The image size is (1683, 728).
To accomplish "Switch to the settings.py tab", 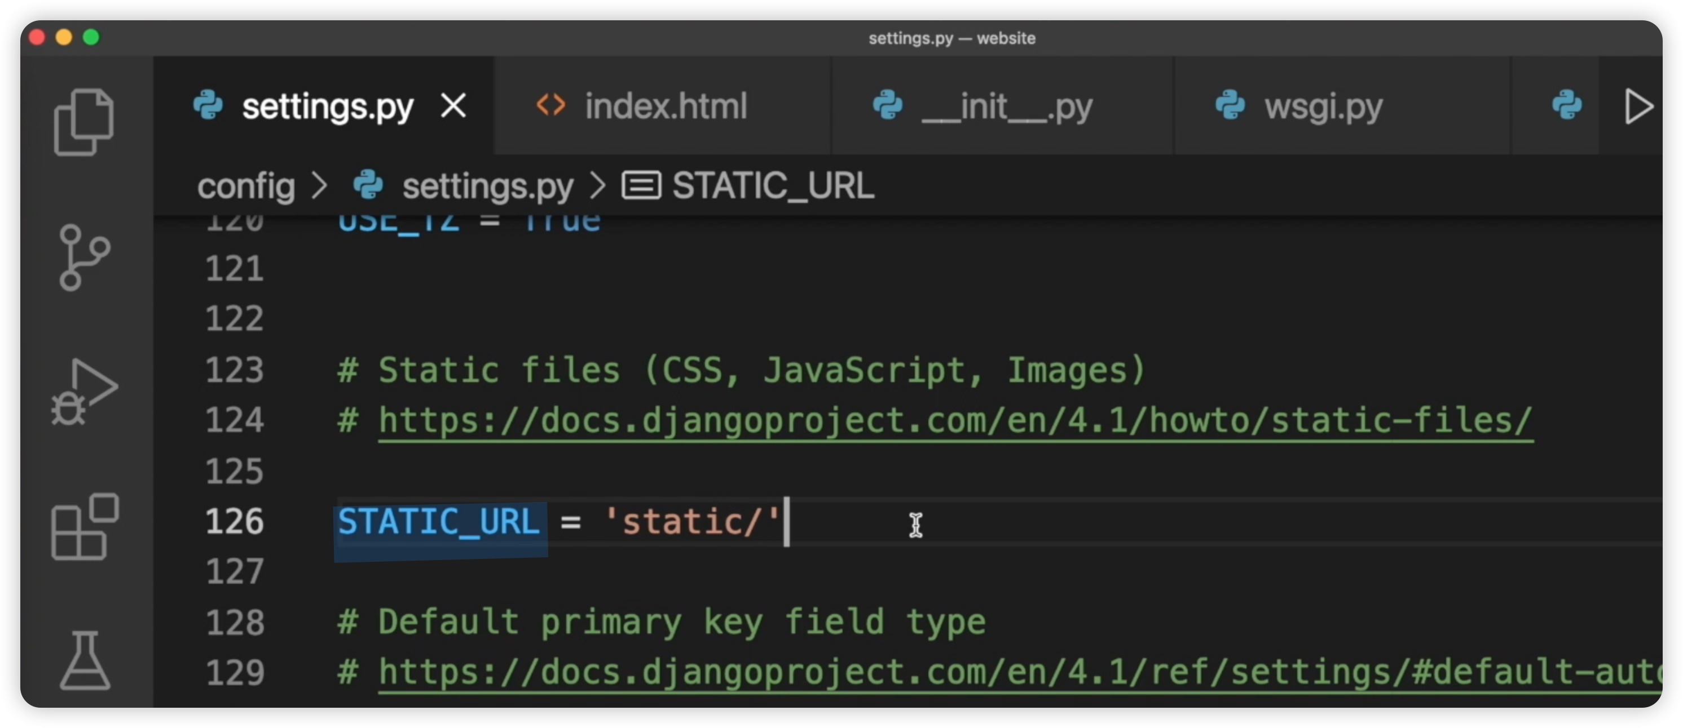I will (323, 106).
